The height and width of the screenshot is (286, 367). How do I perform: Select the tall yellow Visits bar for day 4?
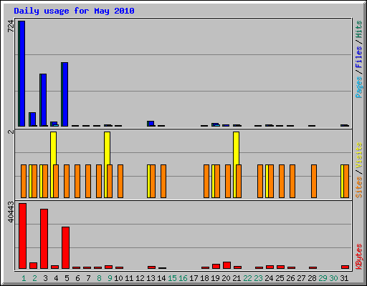[x=53, y=148]
